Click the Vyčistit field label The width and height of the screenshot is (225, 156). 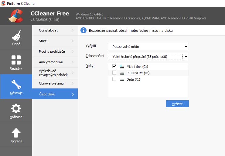click(x=91, y=46)
